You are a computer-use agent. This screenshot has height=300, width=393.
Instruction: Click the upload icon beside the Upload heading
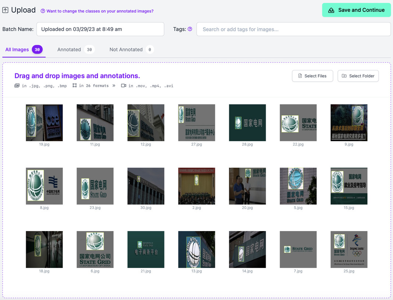5,10
